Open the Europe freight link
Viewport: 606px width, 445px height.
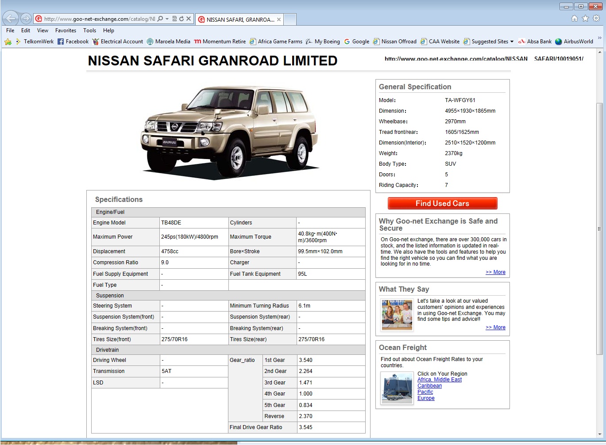[426, 398]
